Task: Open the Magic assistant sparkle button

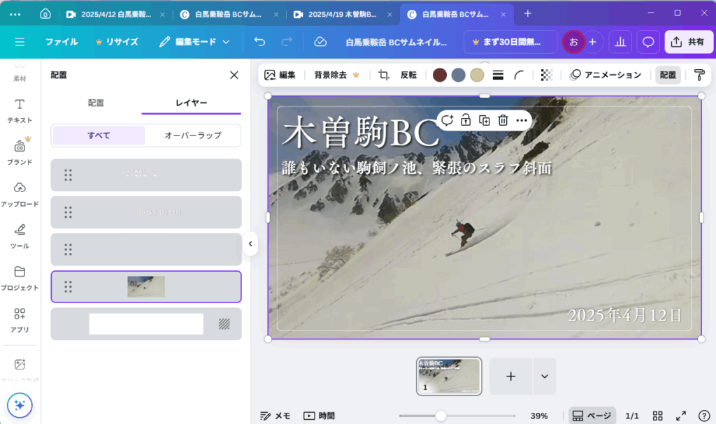Action: click(20, 404)
